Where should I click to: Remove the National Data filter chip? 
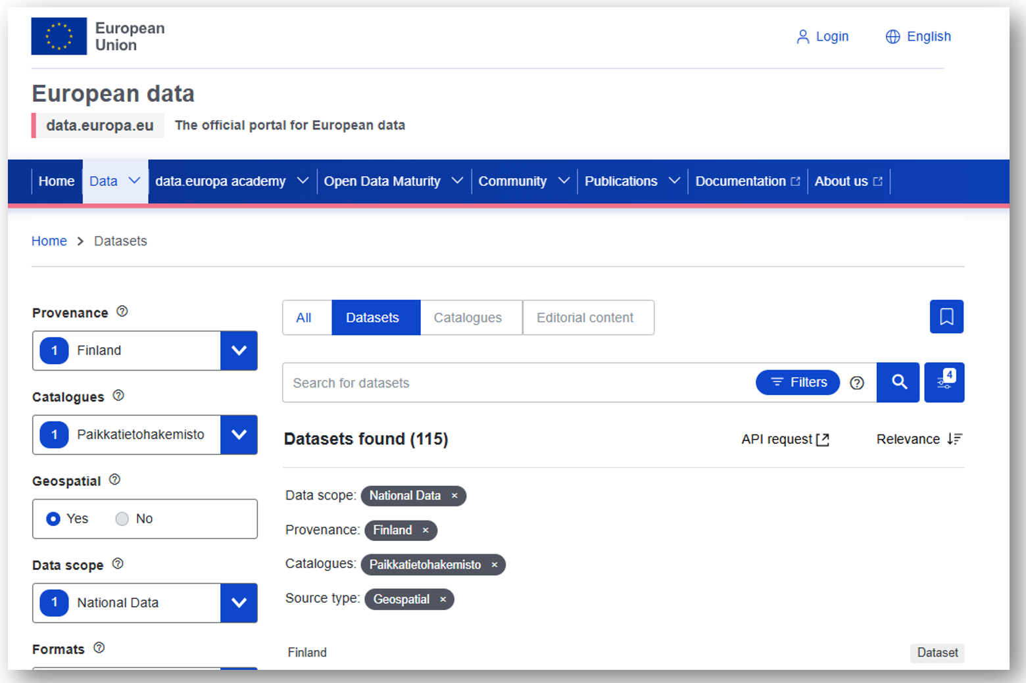tap(454, 496)
